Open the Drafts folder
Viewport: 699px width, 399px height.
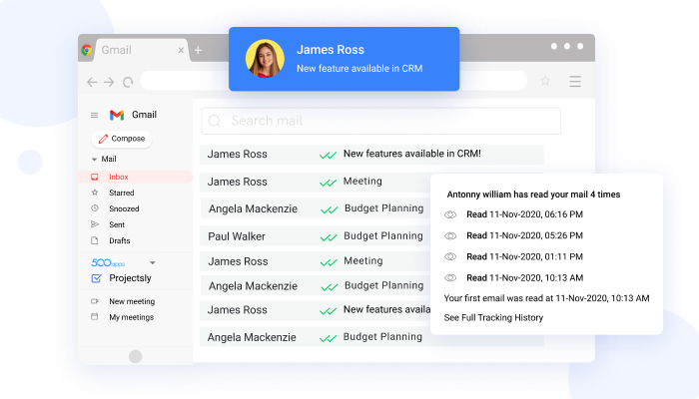120,241
